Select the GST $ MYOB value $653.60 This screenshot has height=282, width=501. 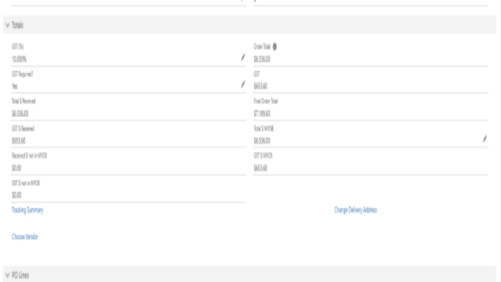pyautogui.click(x=261, y=168)
